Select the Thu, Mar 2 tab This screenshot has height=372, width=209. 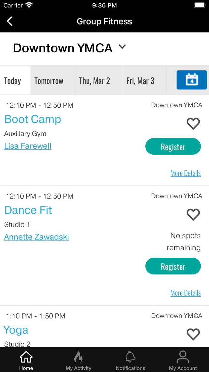point(94,81)
